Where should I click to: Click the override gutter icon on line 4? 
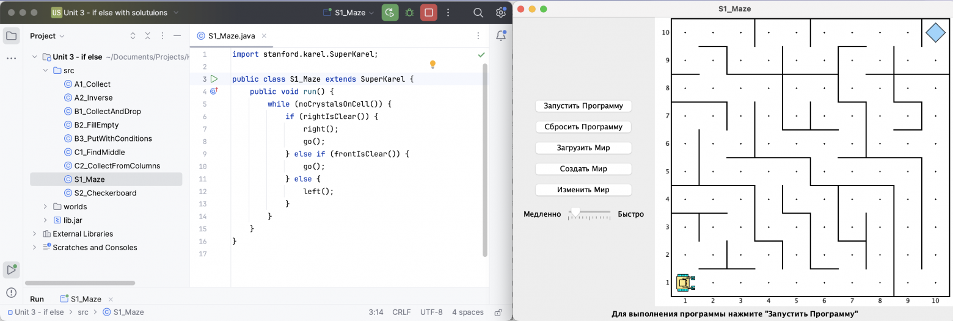[x=214, y=92]
